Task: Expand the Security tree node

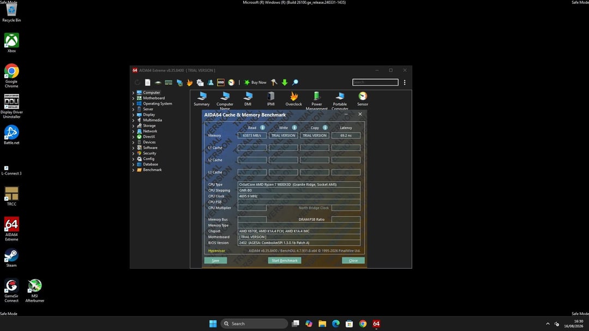Action: coord(133,153)
